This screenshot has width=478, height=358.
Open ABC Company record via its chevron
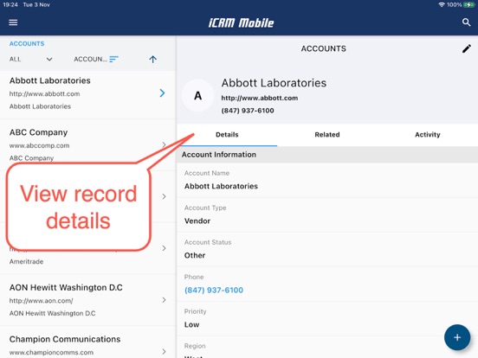pos(164,144)
